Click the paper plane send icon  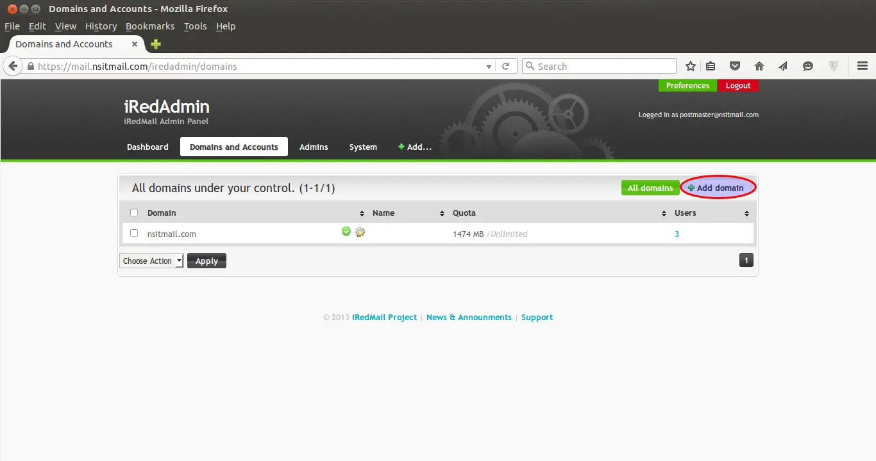click(783, 66)
